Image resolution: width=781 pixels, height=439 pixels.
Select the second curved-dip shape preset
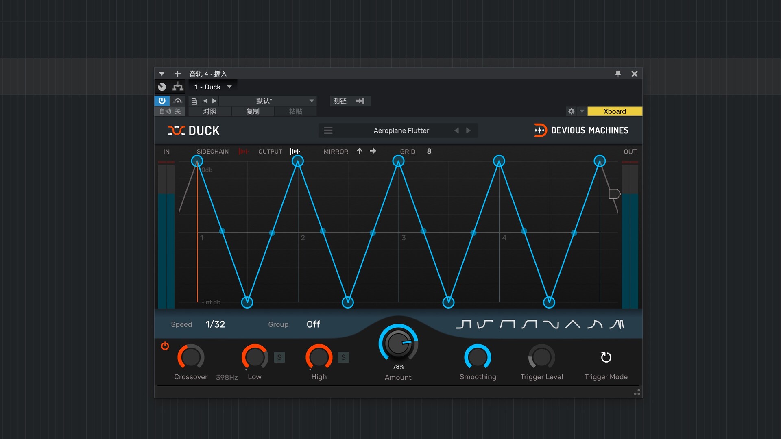(485, 324)
